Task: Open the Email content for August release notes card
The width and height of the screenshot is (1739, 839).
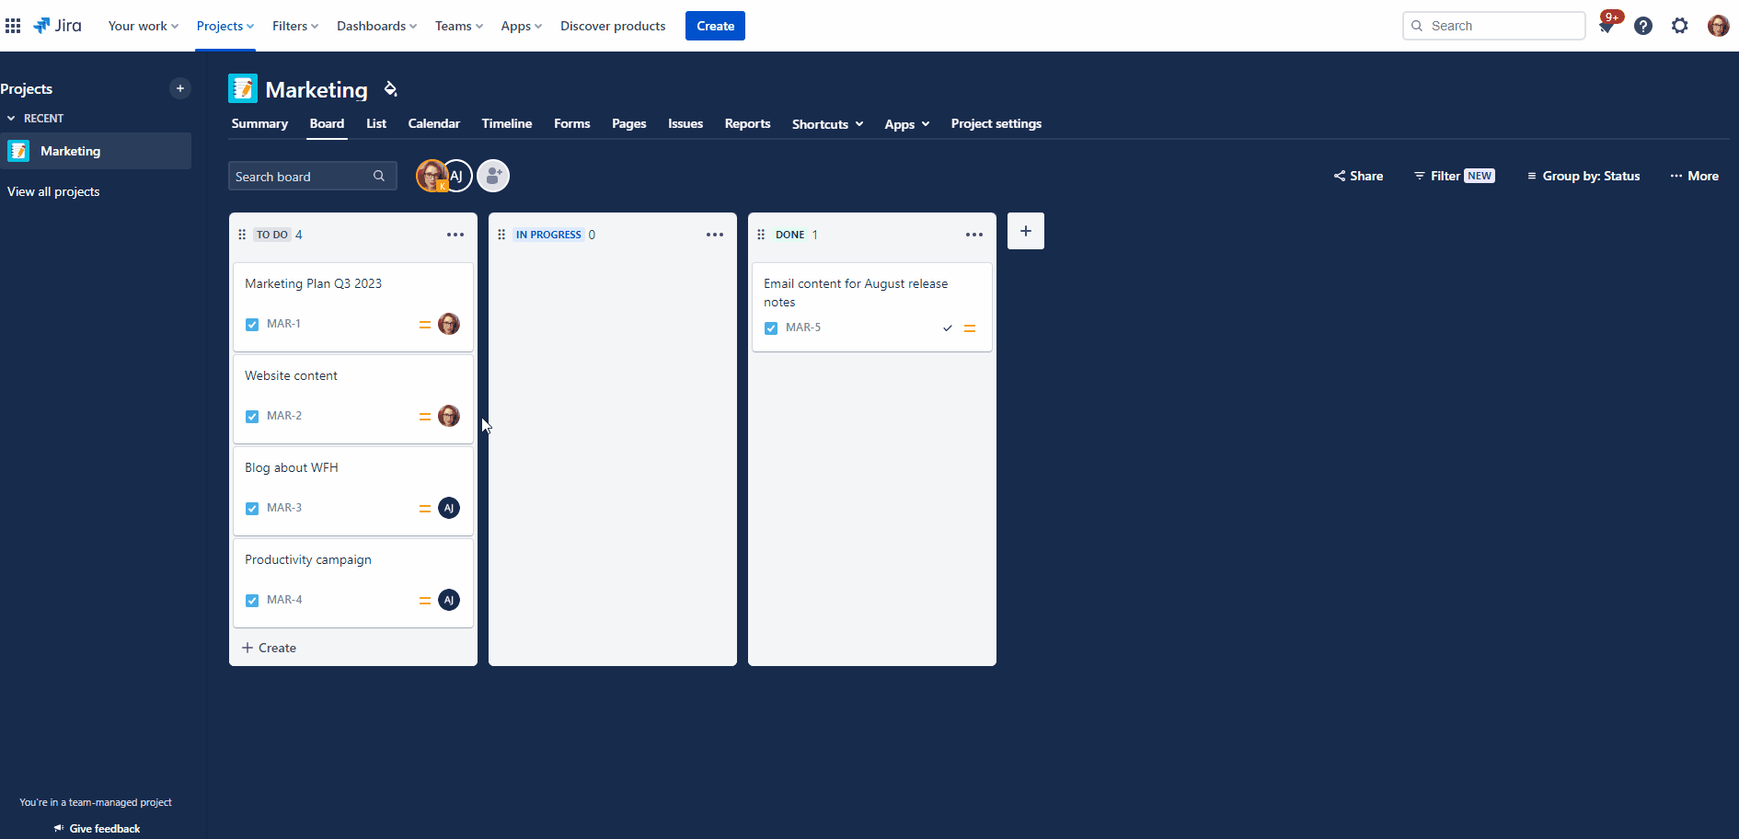Action: (x=872, y=307)
